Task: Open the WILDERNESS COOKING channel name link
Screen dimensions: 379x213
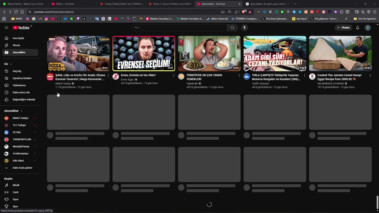Action: [331, 83]
